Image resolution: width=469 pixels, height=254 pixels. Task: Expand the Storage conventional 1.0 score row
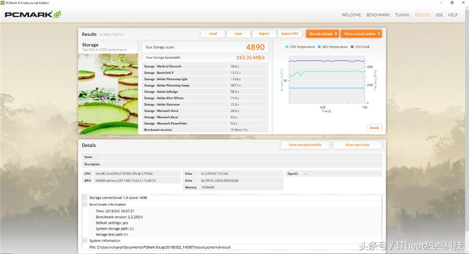[x=85, y=198]
